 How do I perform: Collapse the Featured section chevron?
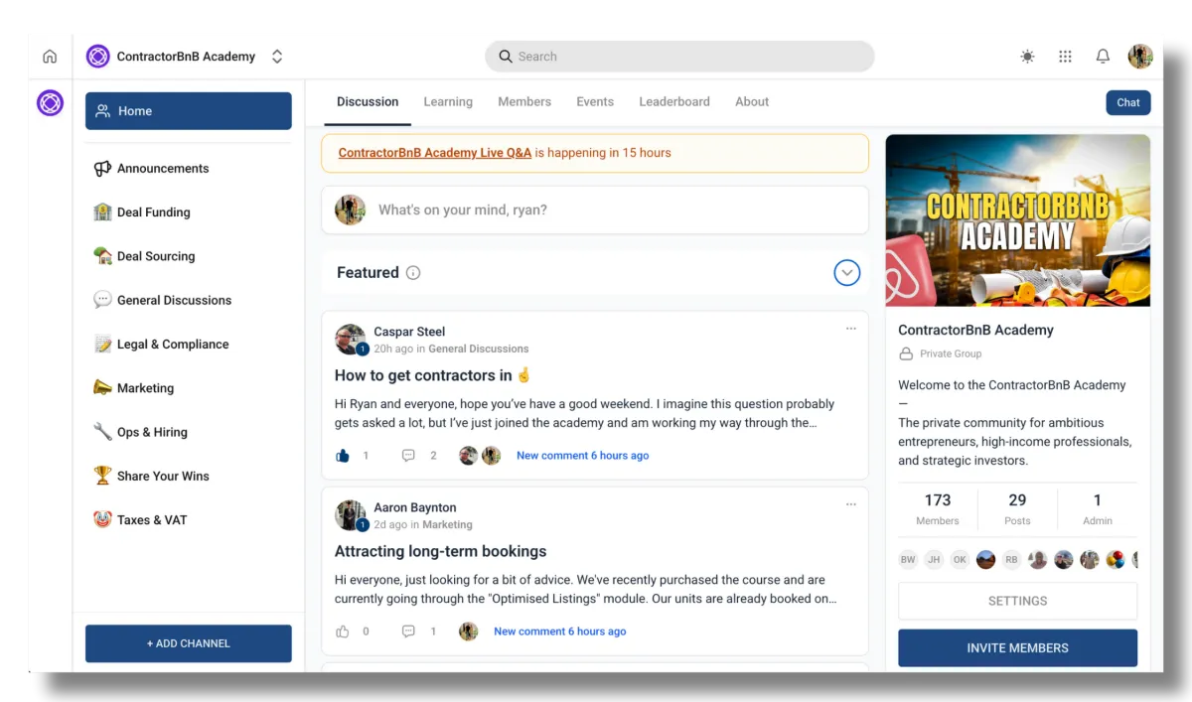point(847,272)
